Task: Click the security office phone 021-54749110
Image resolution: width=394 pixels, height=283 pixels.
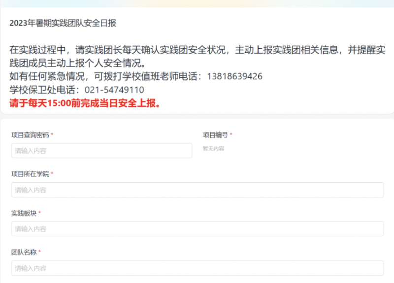Action: point(114,90)
